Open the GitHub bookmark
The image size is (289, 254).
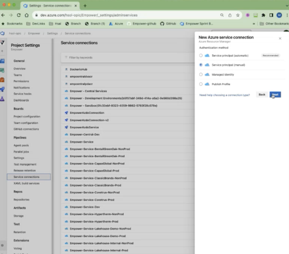168,24
